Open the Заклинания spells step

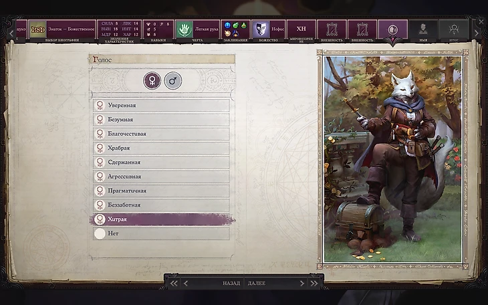click(235, 29)
